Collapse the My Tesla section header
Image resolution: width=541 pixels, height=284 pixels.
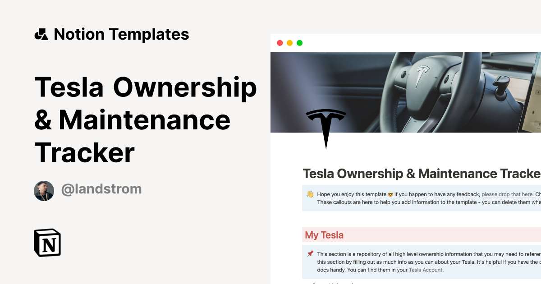point(324,235)
